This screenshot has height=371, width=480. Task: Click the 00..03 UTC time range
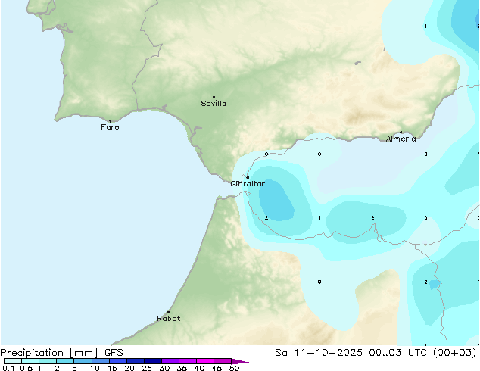pos(397,353)
